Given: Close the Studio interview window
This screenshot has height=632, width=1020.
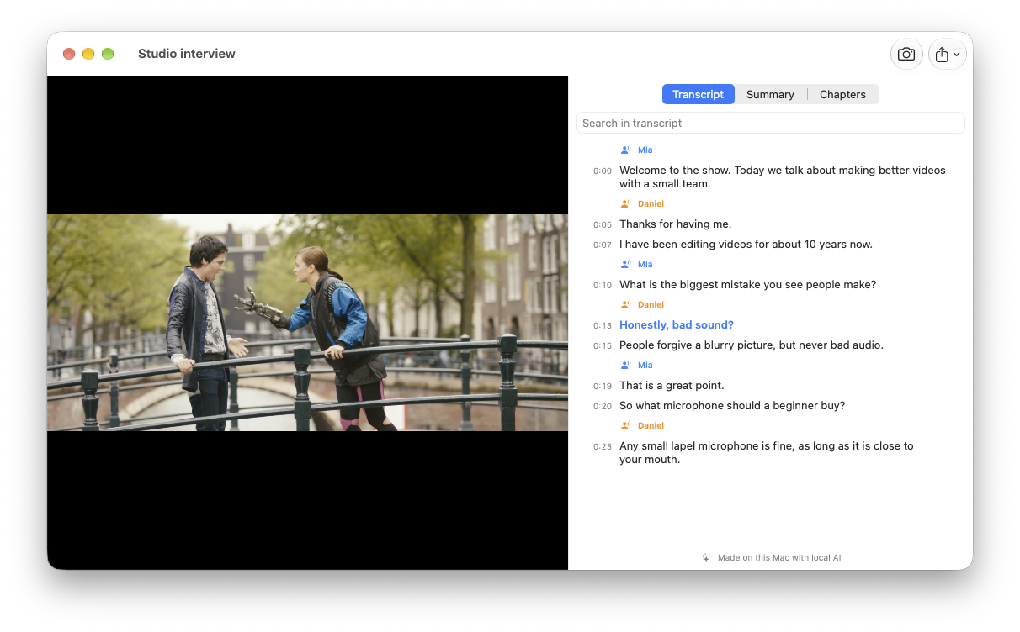Looking at the screenshot, I should click(x=69, y=54).
